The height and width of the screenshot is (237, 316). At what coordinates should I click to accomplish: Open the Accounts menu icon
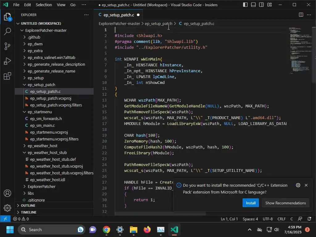pyautogui.click(x=7, y=193)
